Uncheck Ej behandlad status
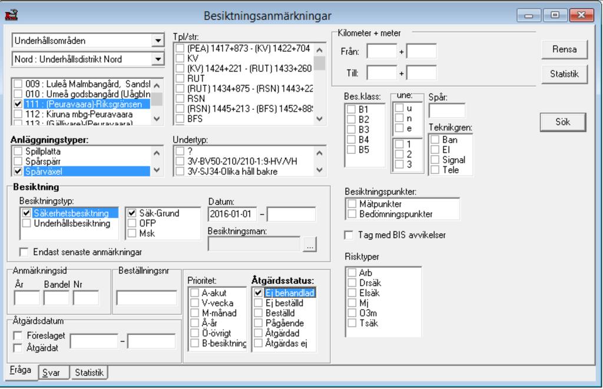This screenshot has width=603, height=389. coord(258,293)
